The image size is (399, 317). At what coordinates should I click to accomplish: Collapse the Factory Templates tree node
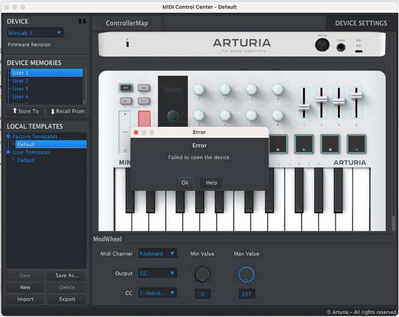8,137
